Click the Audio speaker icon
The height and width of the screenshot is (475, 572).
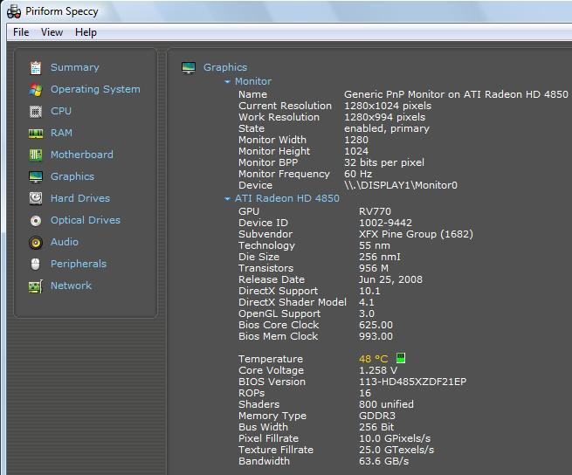click(x=36, y=242)
